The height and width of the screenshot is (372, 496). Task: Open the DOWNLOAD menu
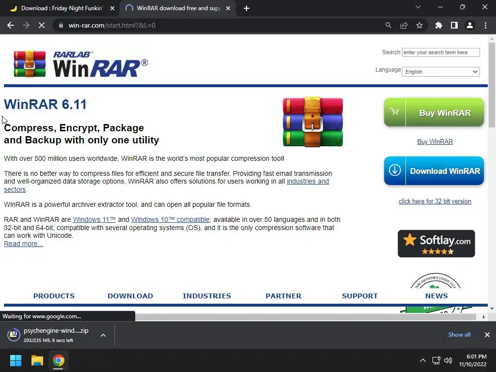(x=130, y=296)
